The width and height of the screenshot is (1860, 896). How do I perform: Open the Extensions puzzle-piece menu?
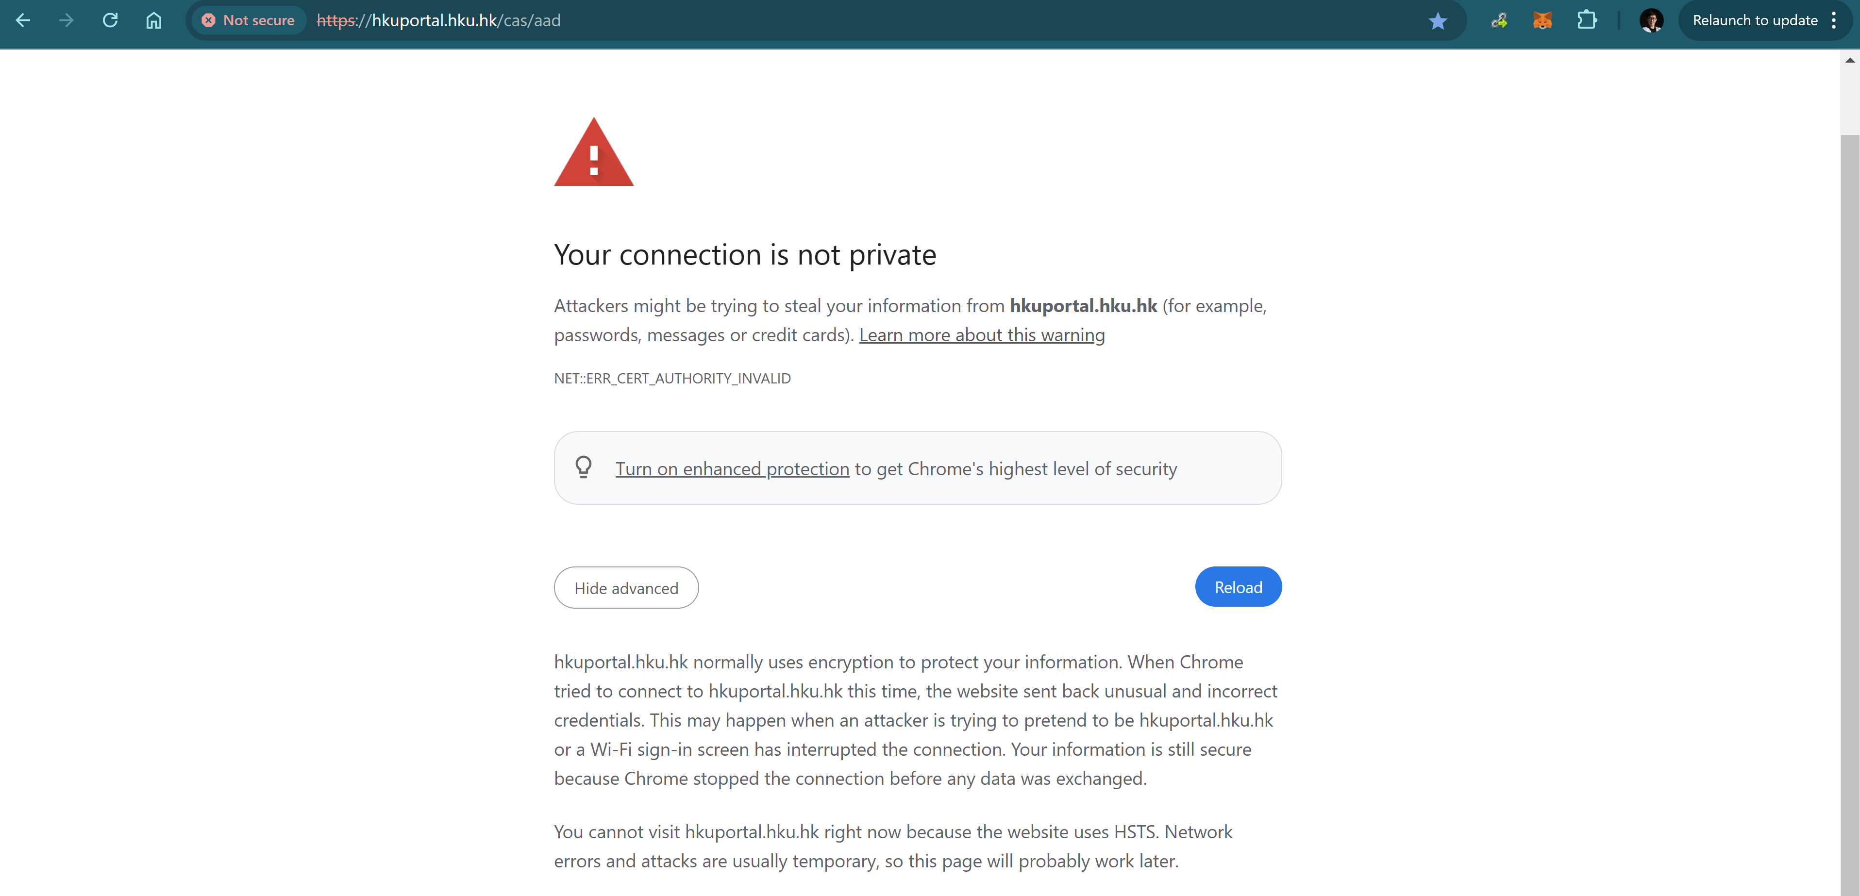coord(1586,20)
